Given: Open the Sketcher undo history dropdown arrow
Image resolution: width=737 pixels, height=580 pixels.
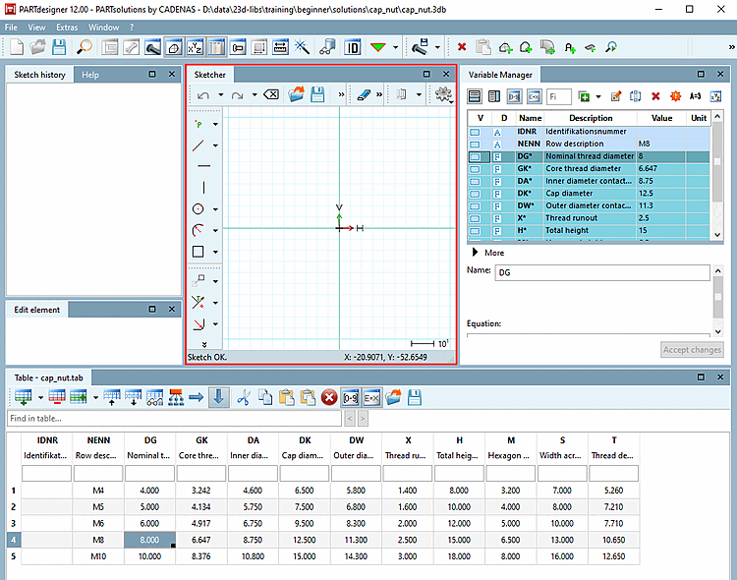Looking at the screenshot, I should 219,95.
